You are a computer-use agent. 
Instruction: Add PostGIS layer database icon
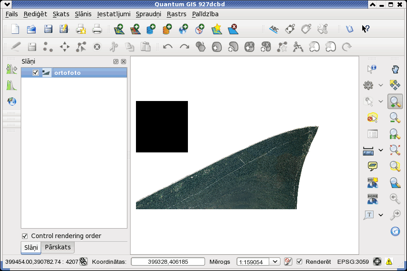151,29
